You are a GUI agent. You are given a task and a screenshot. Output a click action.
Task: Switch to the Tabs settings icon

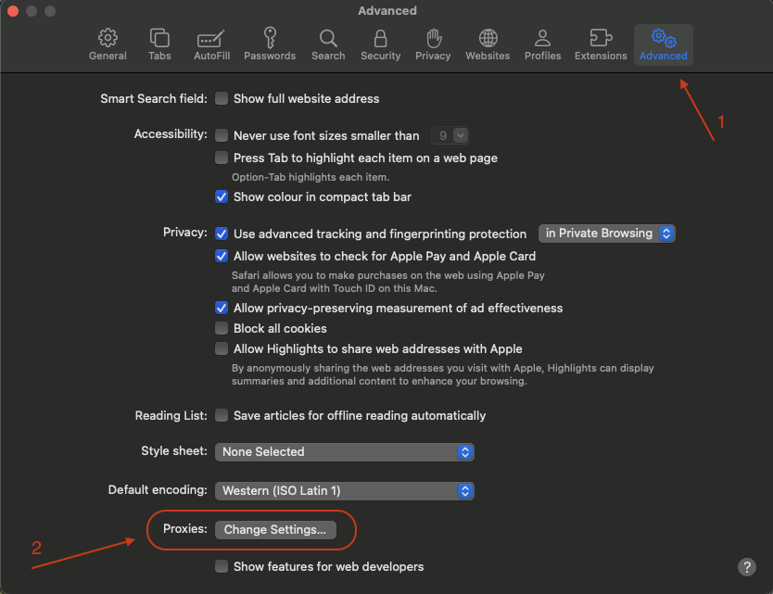159,44
